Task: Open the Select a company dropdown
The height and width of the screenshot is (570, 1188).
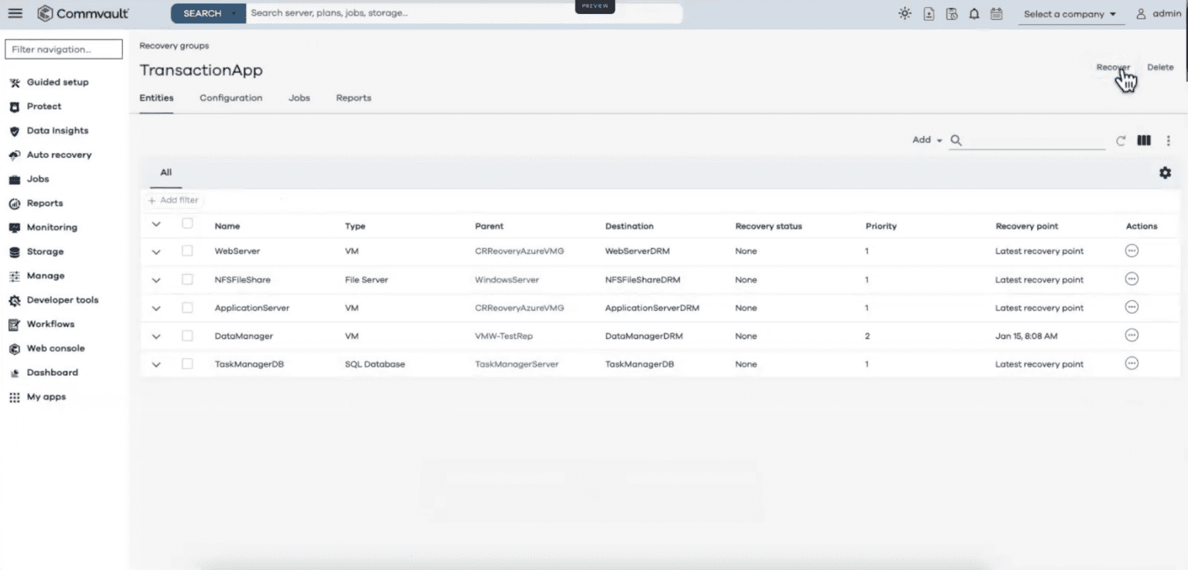Action: pos(1071,13)
